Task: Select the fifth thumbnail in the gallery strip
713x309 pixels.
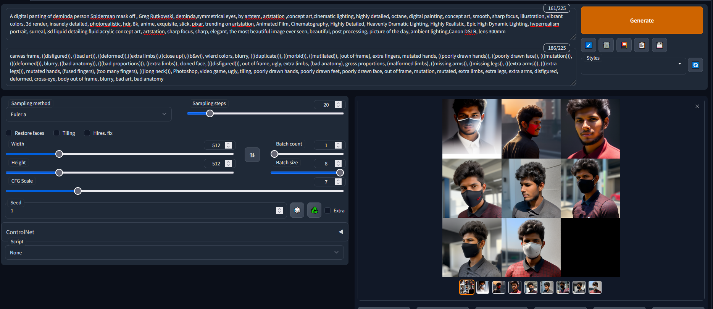Action: [x=531, y=287]
